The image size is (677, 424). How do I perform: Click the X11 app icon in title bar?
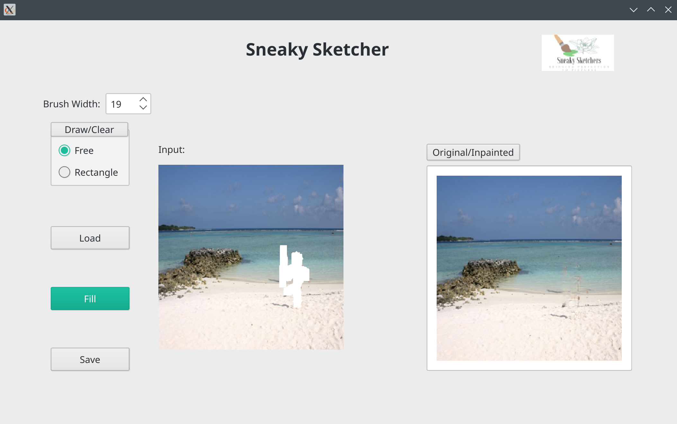[10, 10]
